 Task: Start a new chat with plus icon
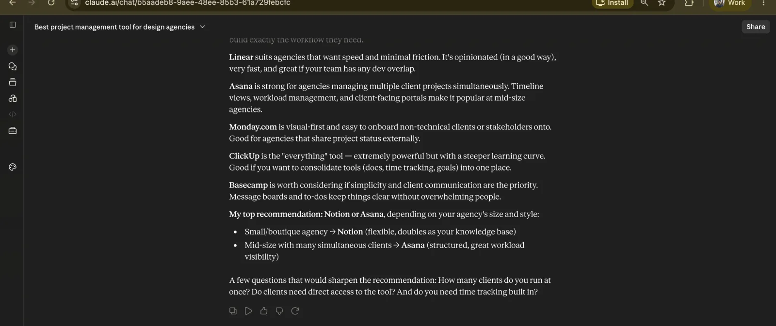click(x=13, y=50)
